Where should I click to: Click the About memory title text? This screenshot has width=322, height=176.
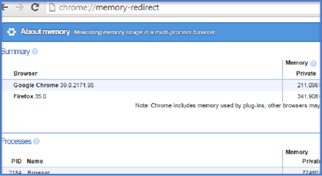[x=45, y=31]
